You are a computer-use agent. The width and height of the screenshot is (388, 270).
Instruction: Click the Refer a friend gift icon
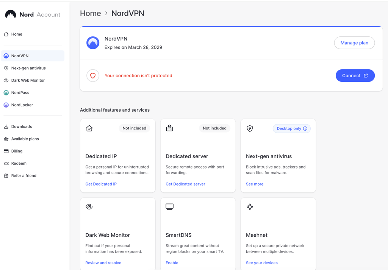click(x=6, y=176)
